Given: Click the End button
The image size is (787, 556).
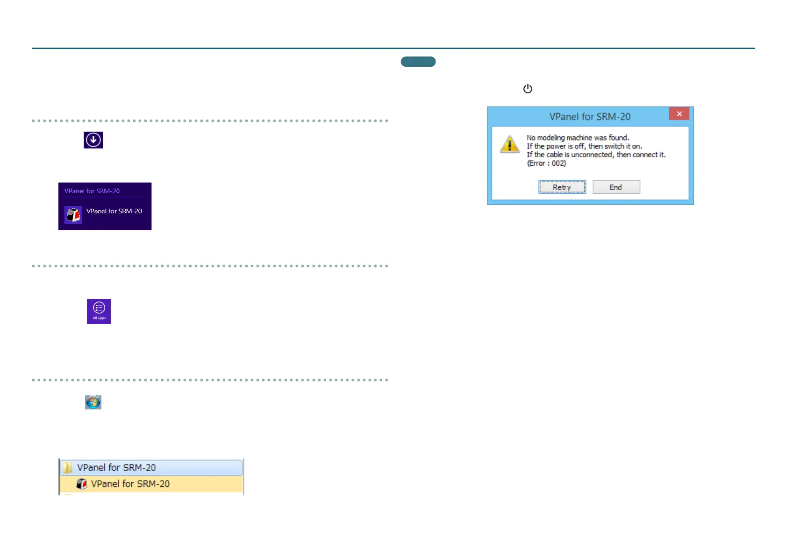Looking at the screenshot, I should pos(616,187).
